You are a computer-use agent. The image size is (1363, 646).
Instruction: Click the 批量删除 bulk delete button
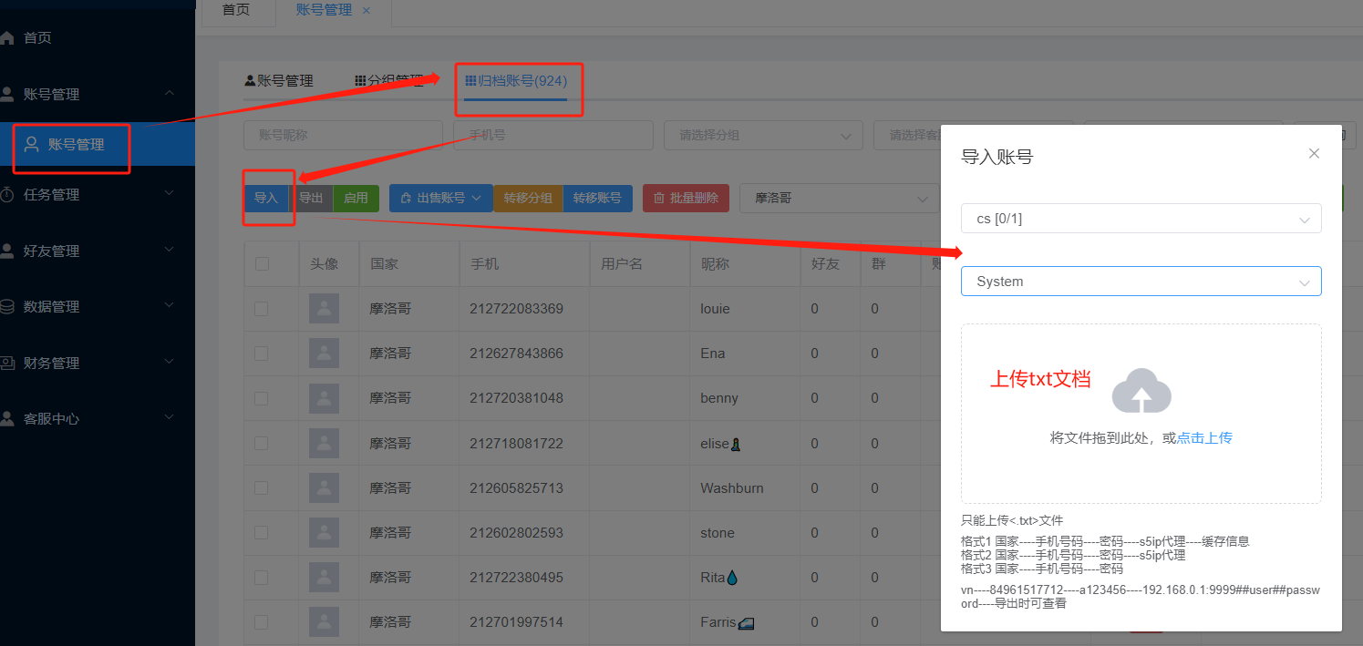tap(686, 199)
